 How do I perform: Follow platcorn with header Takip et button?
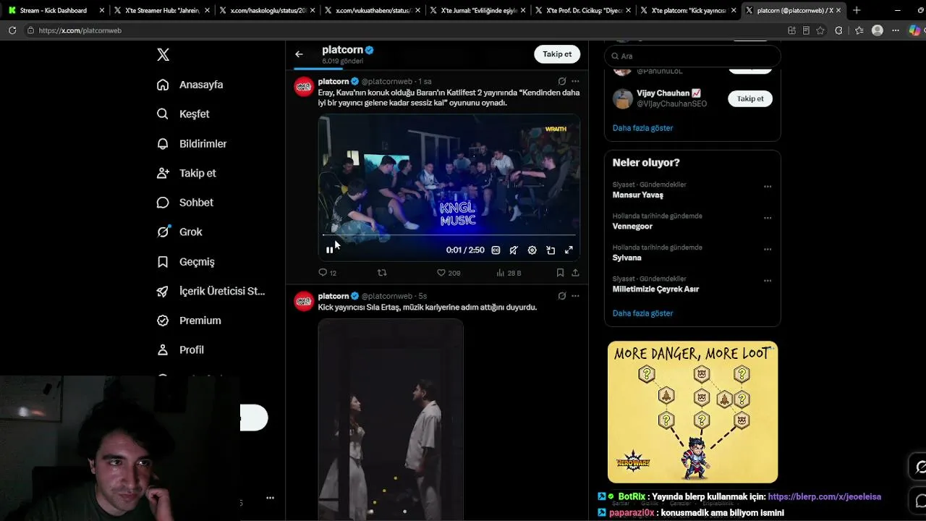click(x=557, y=54)
